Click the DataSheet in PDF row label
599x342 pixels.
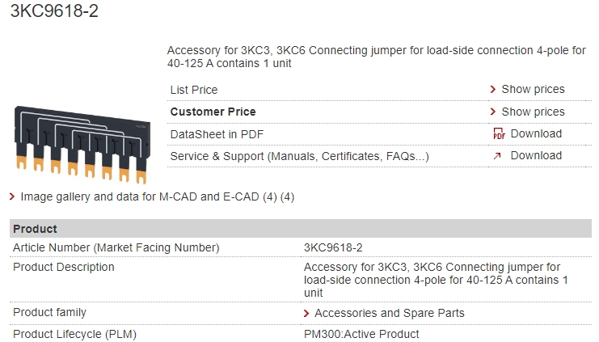(x=217, y=134)
